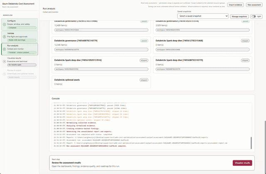
Task: Open the 'Select a saved snapshot' dropdown
Action: [x=203, y=16]
